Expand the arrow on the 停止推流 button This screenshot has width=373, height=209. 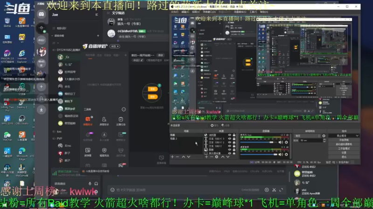click(357, 136)
